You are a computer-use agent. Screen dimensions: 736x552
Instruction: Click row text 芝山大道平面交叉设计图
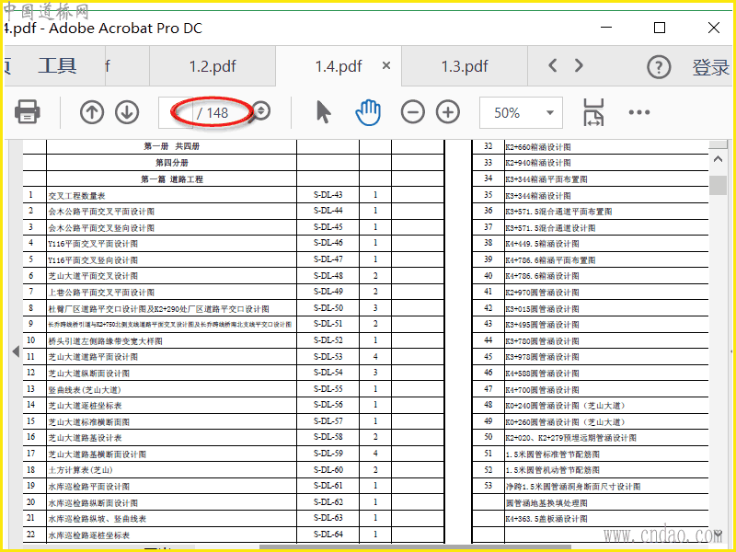point(93,276)
